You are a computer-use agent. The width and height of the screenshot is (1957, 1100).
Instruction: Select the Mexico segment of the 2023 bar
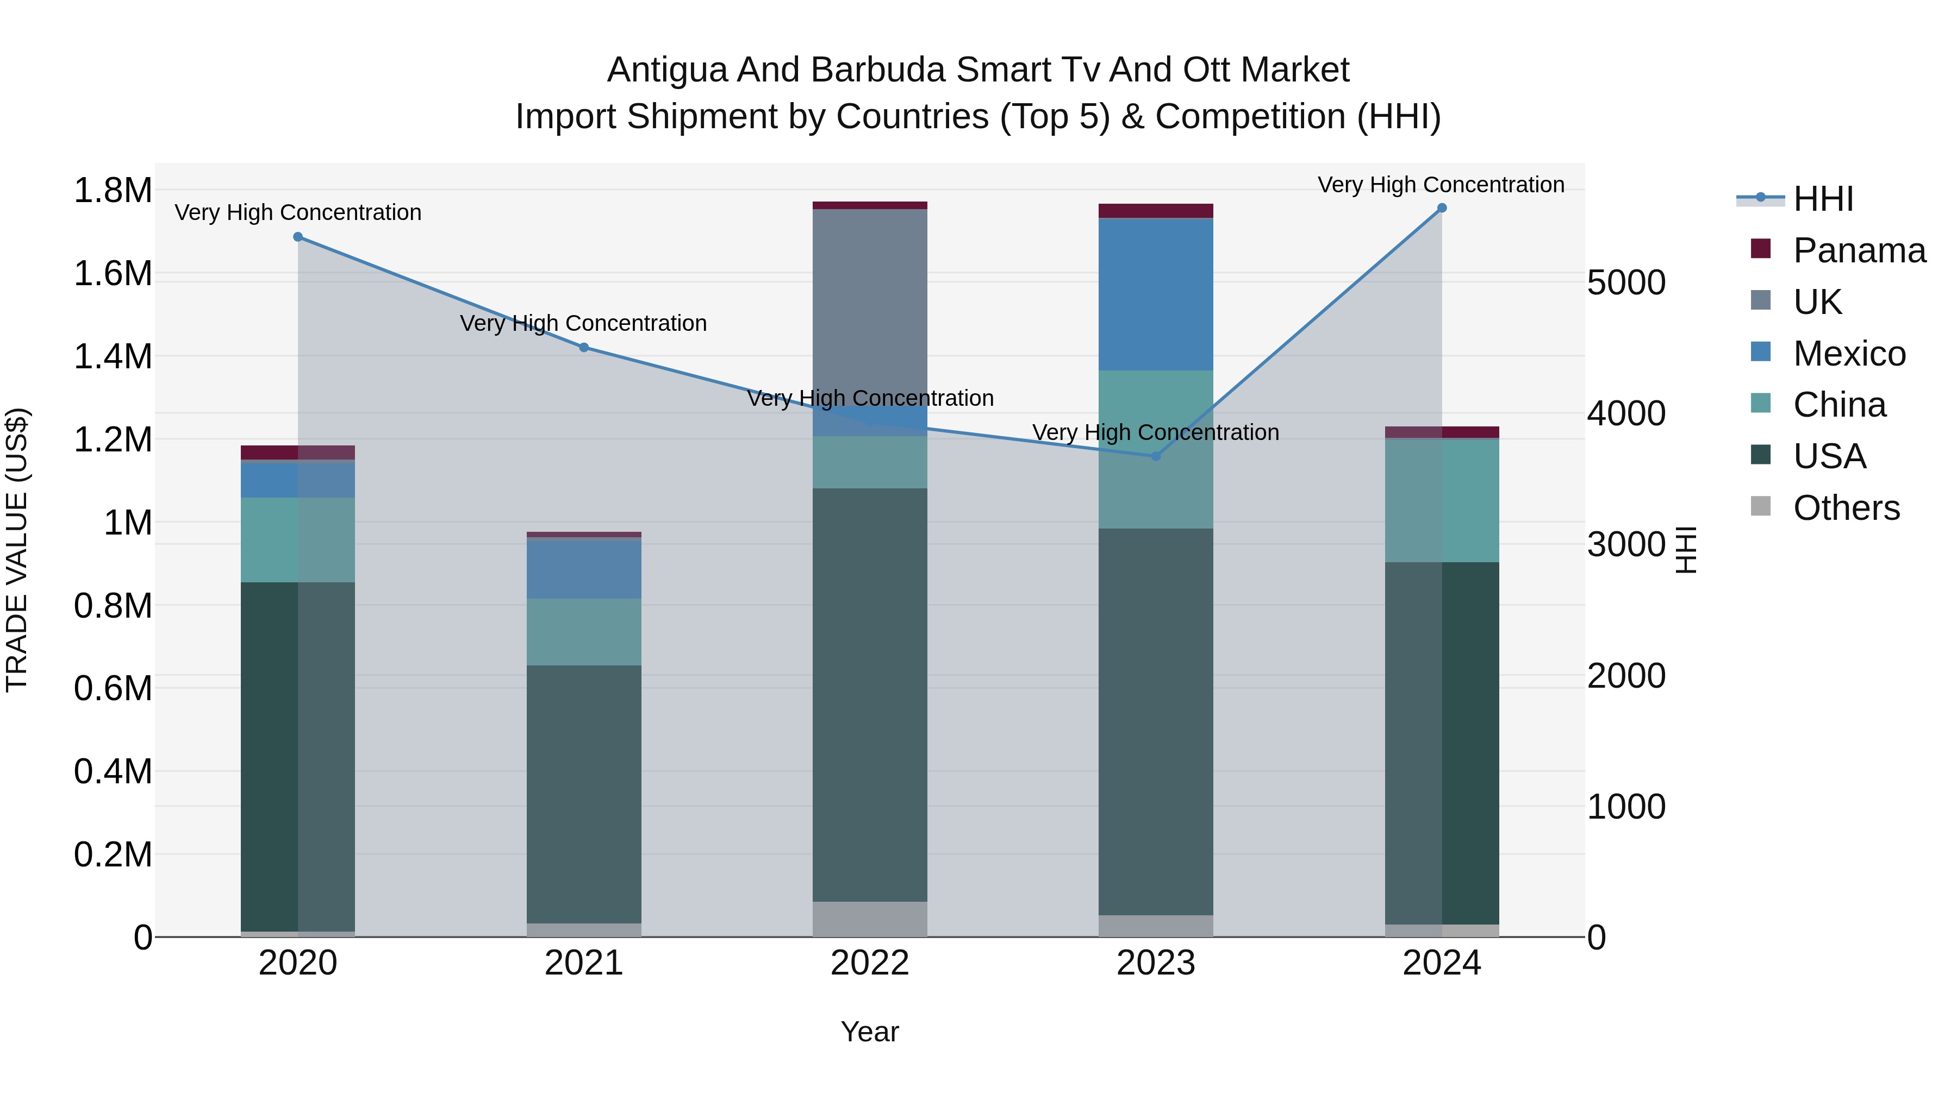click(1156, 294)
